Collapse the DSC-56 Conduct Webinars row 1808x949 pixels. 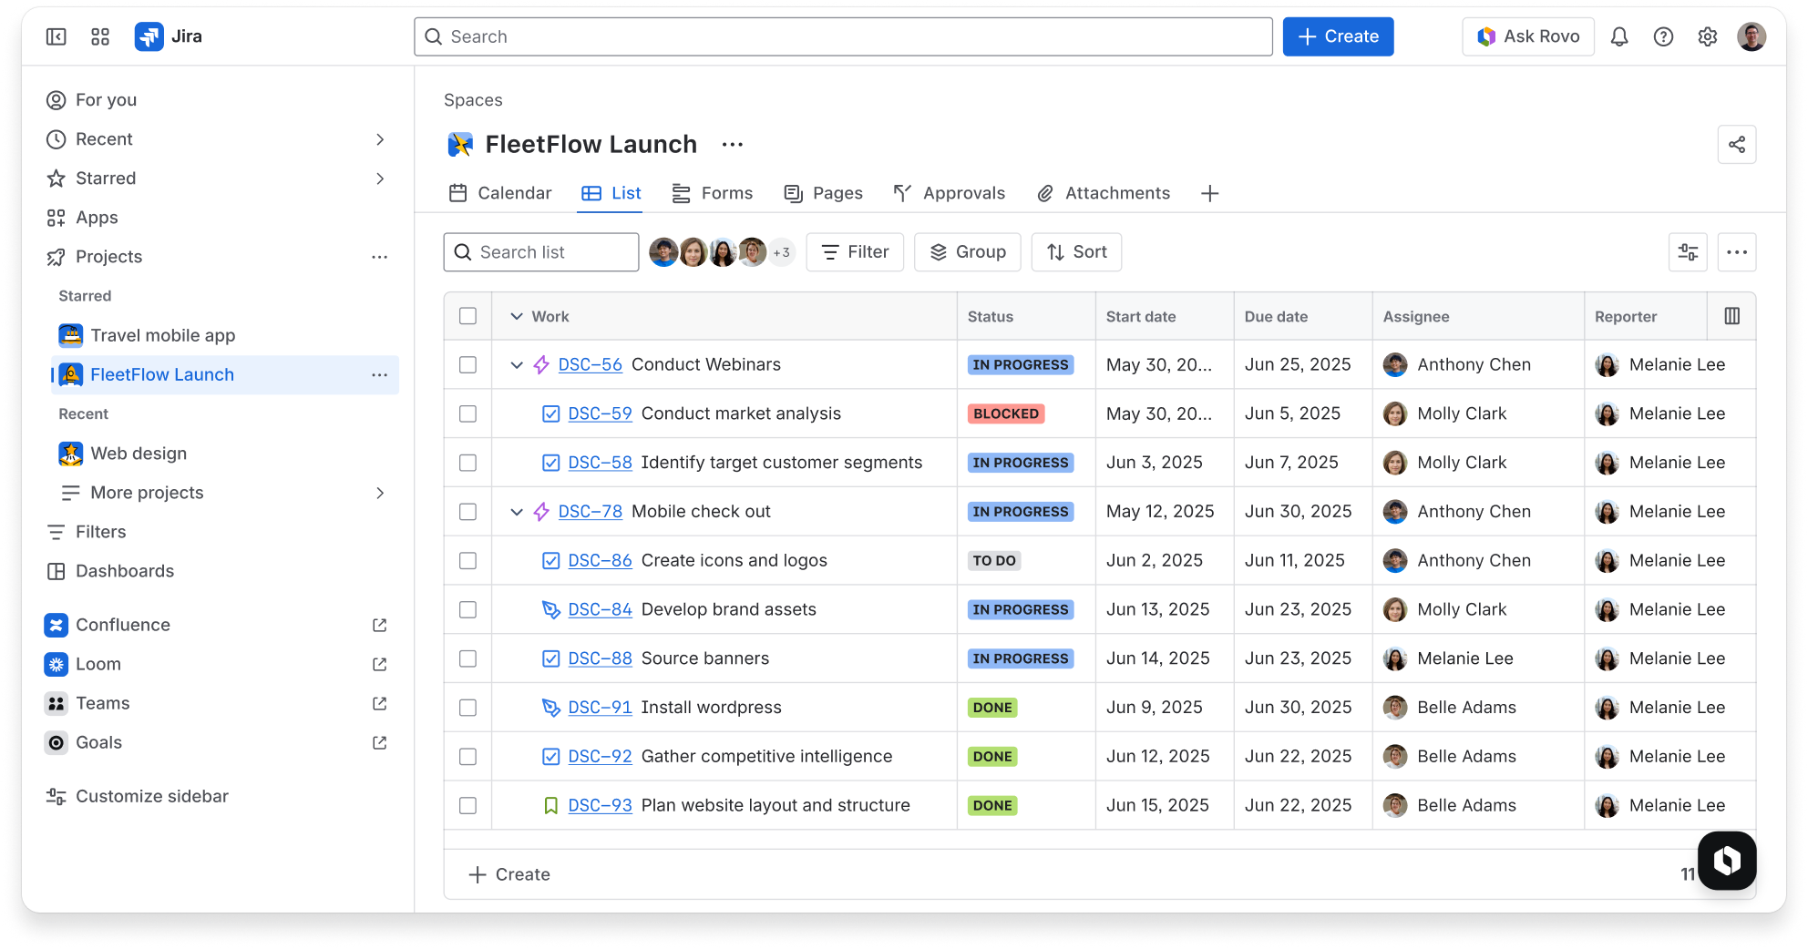pos(517,364)
